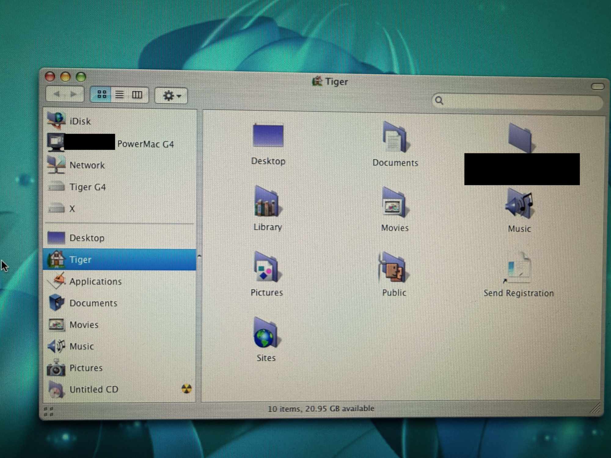Open the Music folder in main pane
This screenshot has height=458, width=611.
click(x=519, y=204)
